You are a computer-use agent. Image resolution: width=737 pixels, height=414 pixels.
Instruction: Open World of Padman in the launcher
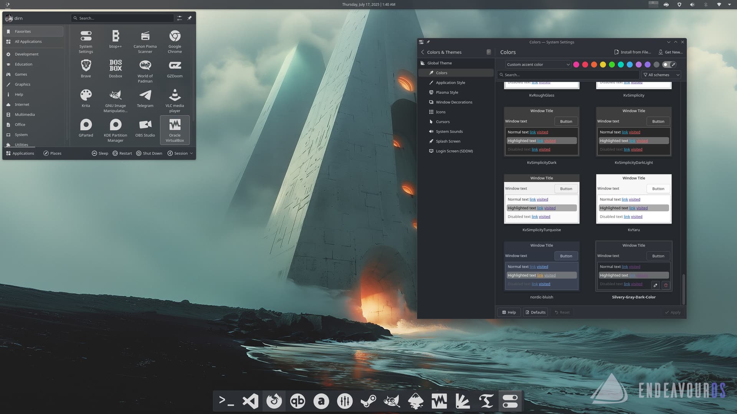point(145,71)
